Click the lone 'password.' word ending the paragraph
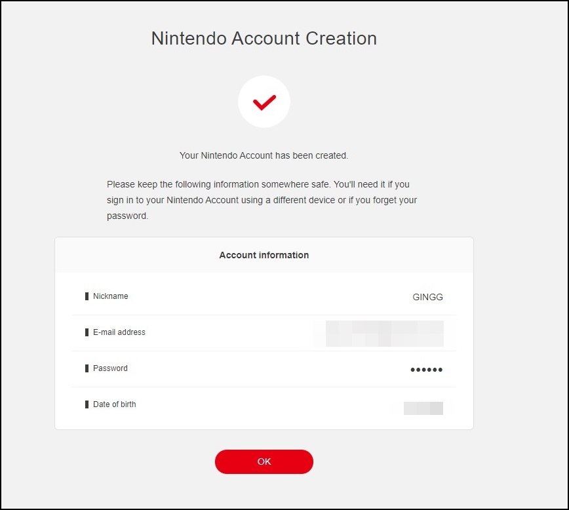This screenshot has height=510, width=569. click(127, 216)
